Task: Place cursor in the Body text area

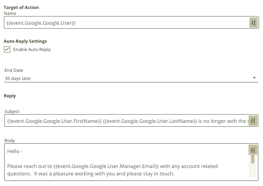Action: point(126,162)
